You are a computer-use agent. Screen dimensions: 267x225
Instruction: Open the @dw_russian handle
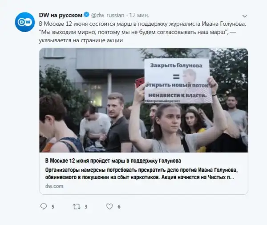point(108,15)
